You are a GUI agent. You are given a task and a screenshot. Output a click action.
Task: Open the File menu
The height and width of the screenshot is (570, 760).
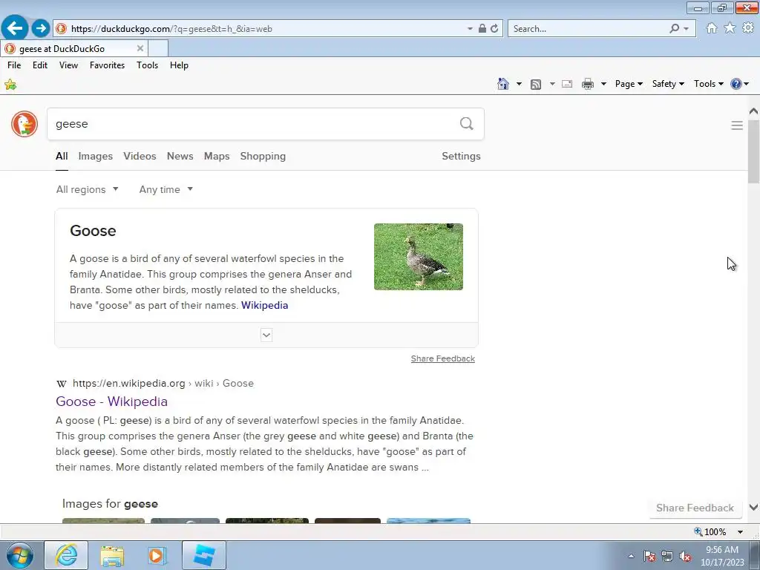tap(14, 65)
